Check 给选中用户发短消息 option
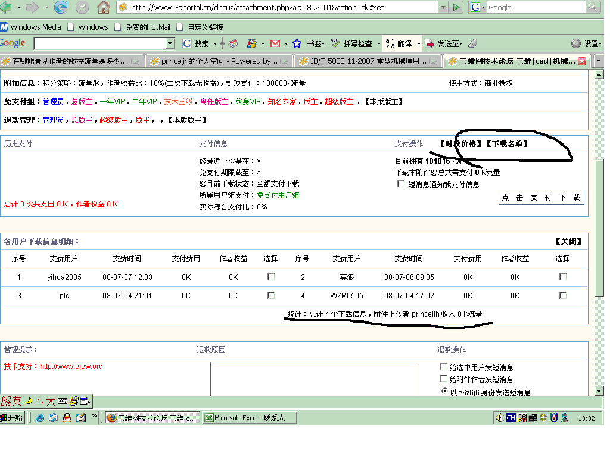Viewport: 610px width, 457px height. [443, 366]
